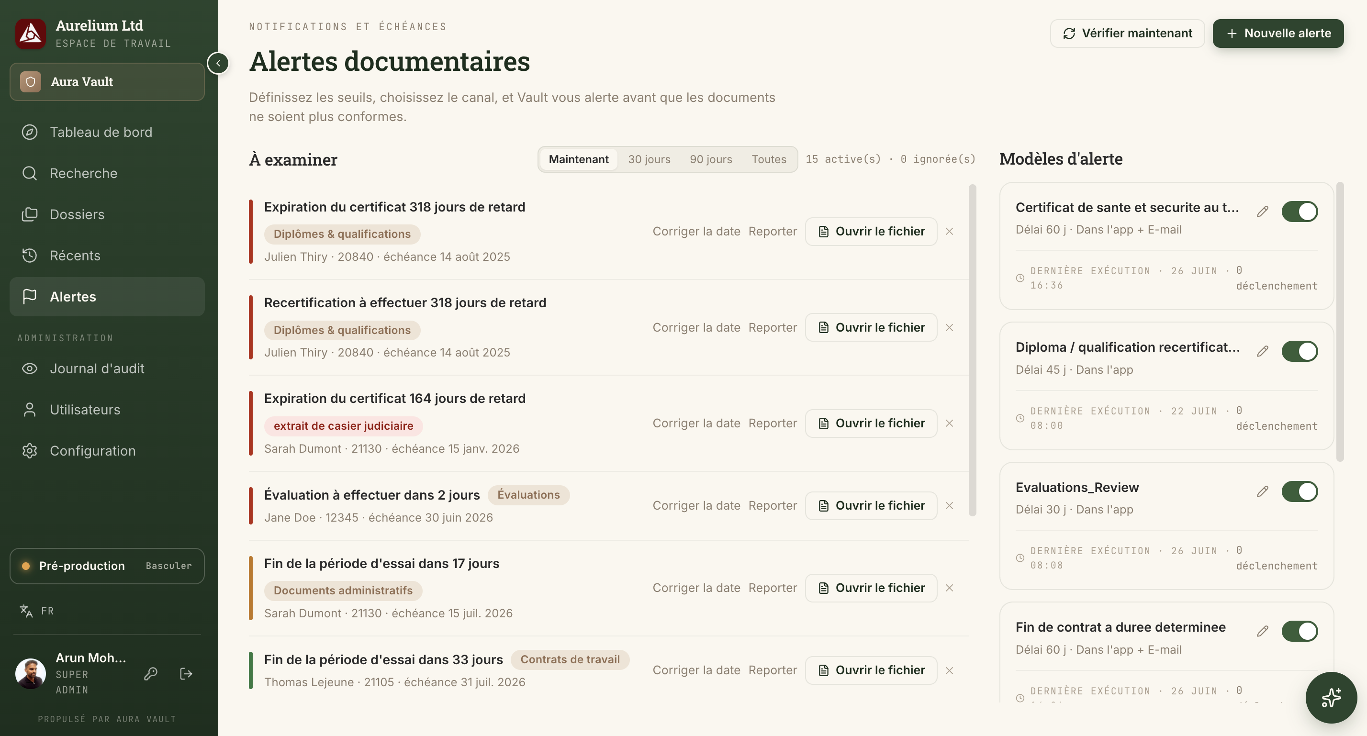
Task: Dismiss the Recertification à effectuer alert
Action: click(x=949, y=327)
